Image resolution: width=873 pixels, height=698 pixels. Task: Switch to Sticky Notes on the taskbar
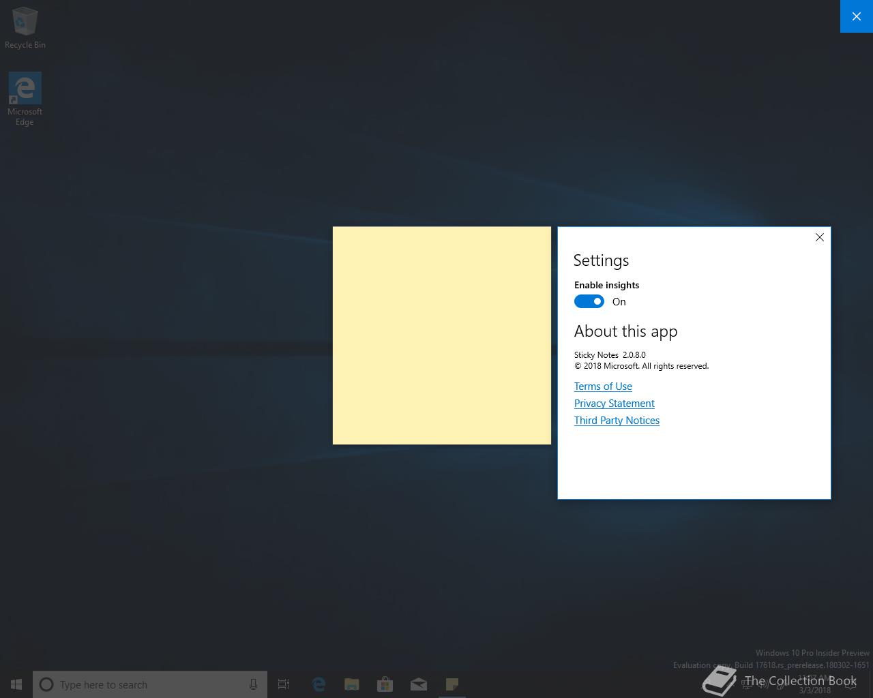(452, 684)
